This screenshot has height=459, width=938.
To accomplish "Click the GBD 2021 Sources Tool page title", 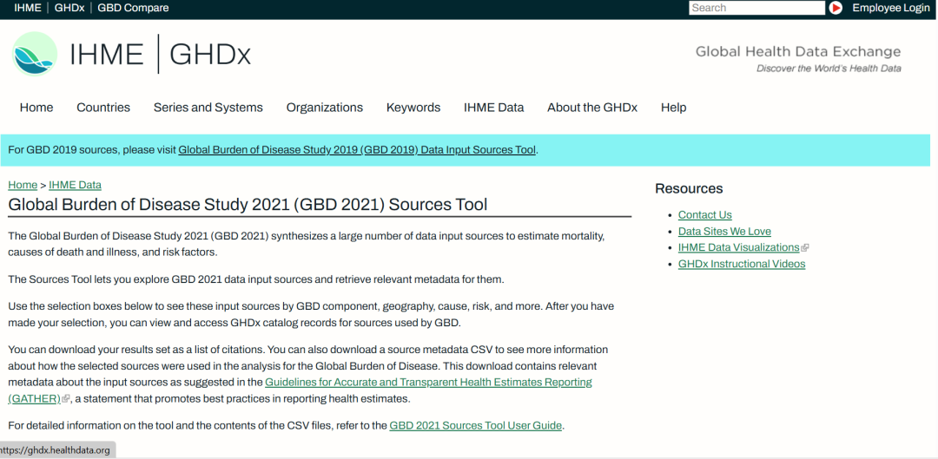I will tap(248, 205).
